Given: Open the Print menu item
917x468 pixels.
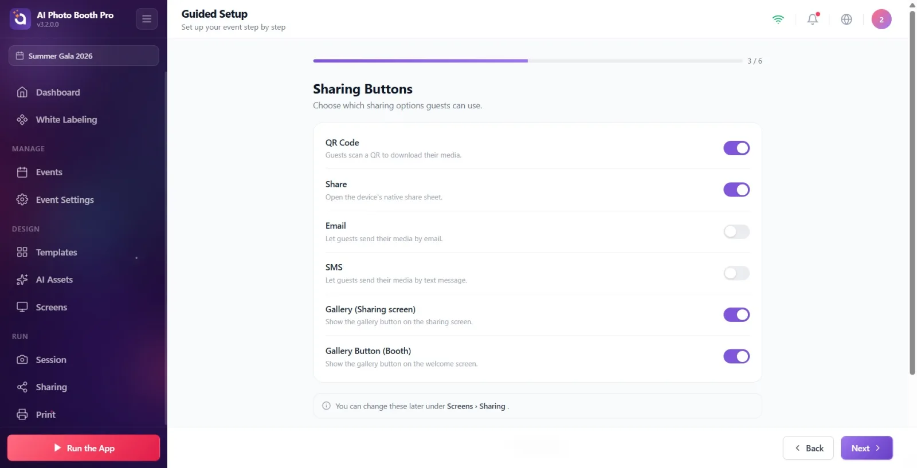Looking at the screenshot, I should pyautogui.click(x=84, y=414).
